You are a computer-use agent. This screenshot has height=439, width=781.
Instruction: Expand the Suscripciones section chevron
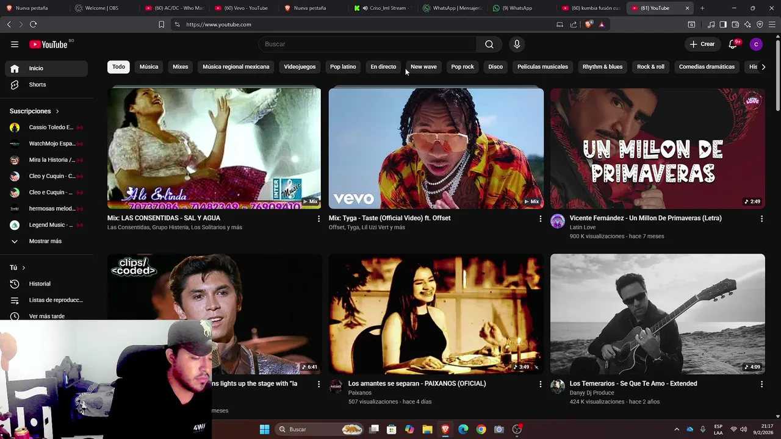coord(57,111)
